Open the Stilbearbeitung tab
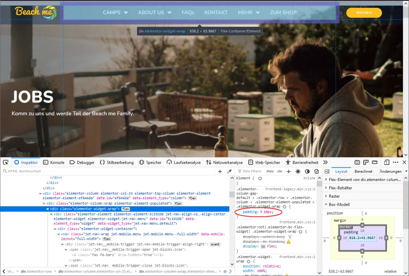 117,162
